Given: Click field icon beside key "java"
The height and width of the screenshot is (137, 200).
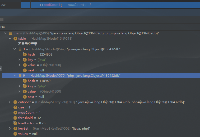Looking at the screenshot, I should pos(25,60).
